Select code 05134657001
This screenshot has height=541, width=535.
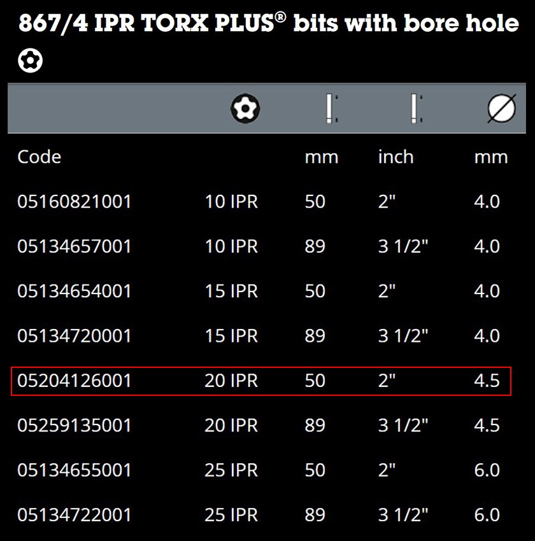(x=75, y=246)
